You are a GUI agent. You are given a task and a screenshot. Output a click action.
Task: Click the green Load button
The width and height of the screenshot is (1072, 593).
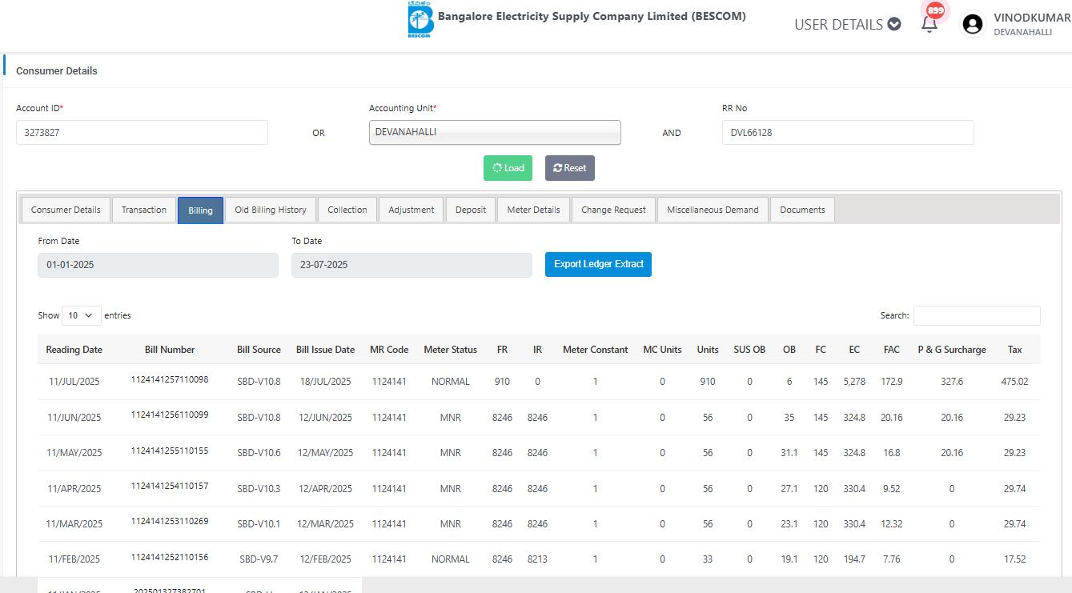tap(508, 168)
